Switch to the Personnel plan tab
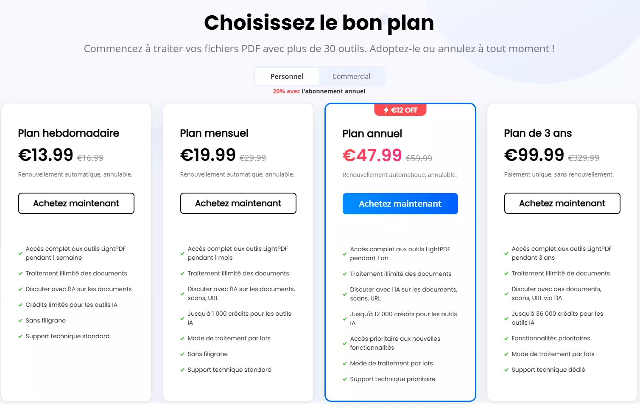The image size is (640, 404). [x=287, y=76]
